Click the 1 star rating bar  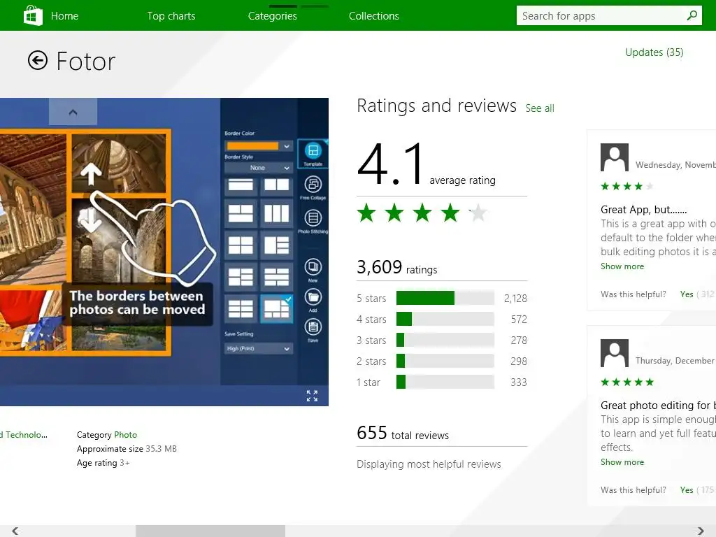pos(445,382)
